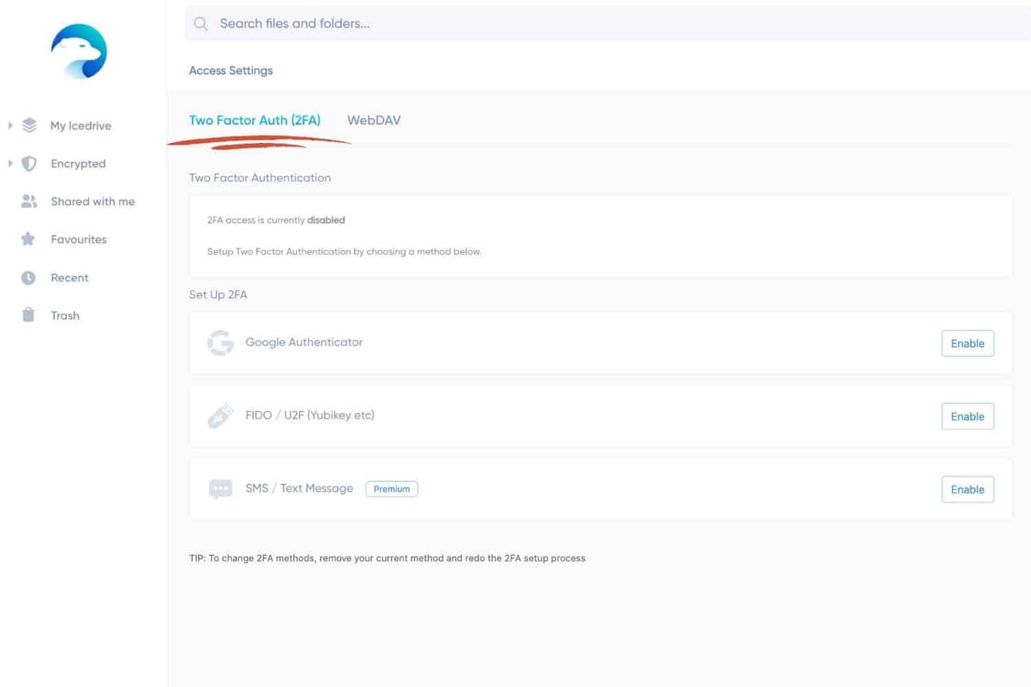Click the FIDO U2F key icon
1031x687 pixels.
pyautogui.click(x=221, y=416)
